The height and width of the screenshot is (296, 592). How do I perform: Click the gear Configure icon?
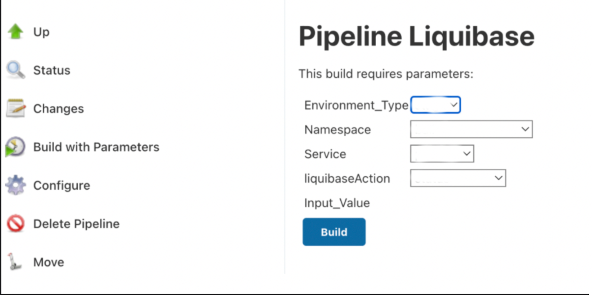coord(16,185)
